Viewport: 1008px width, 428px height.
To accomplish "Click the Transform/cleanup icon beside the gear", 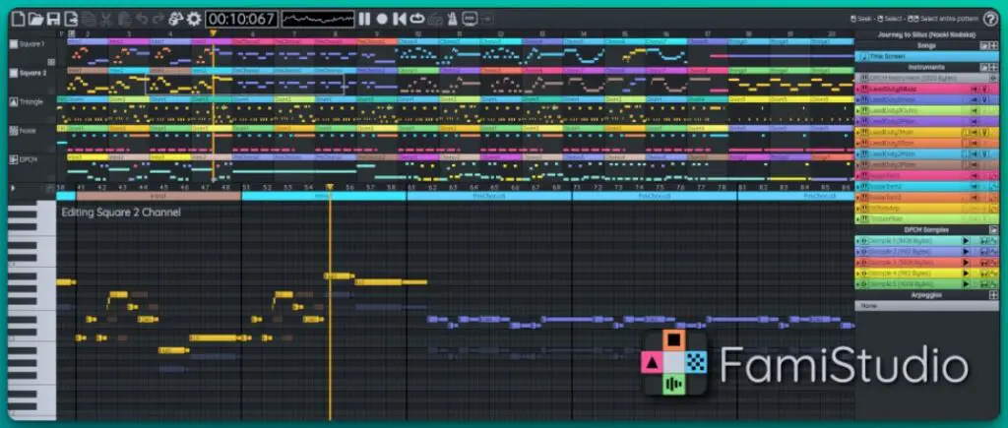I will point(175,19).
